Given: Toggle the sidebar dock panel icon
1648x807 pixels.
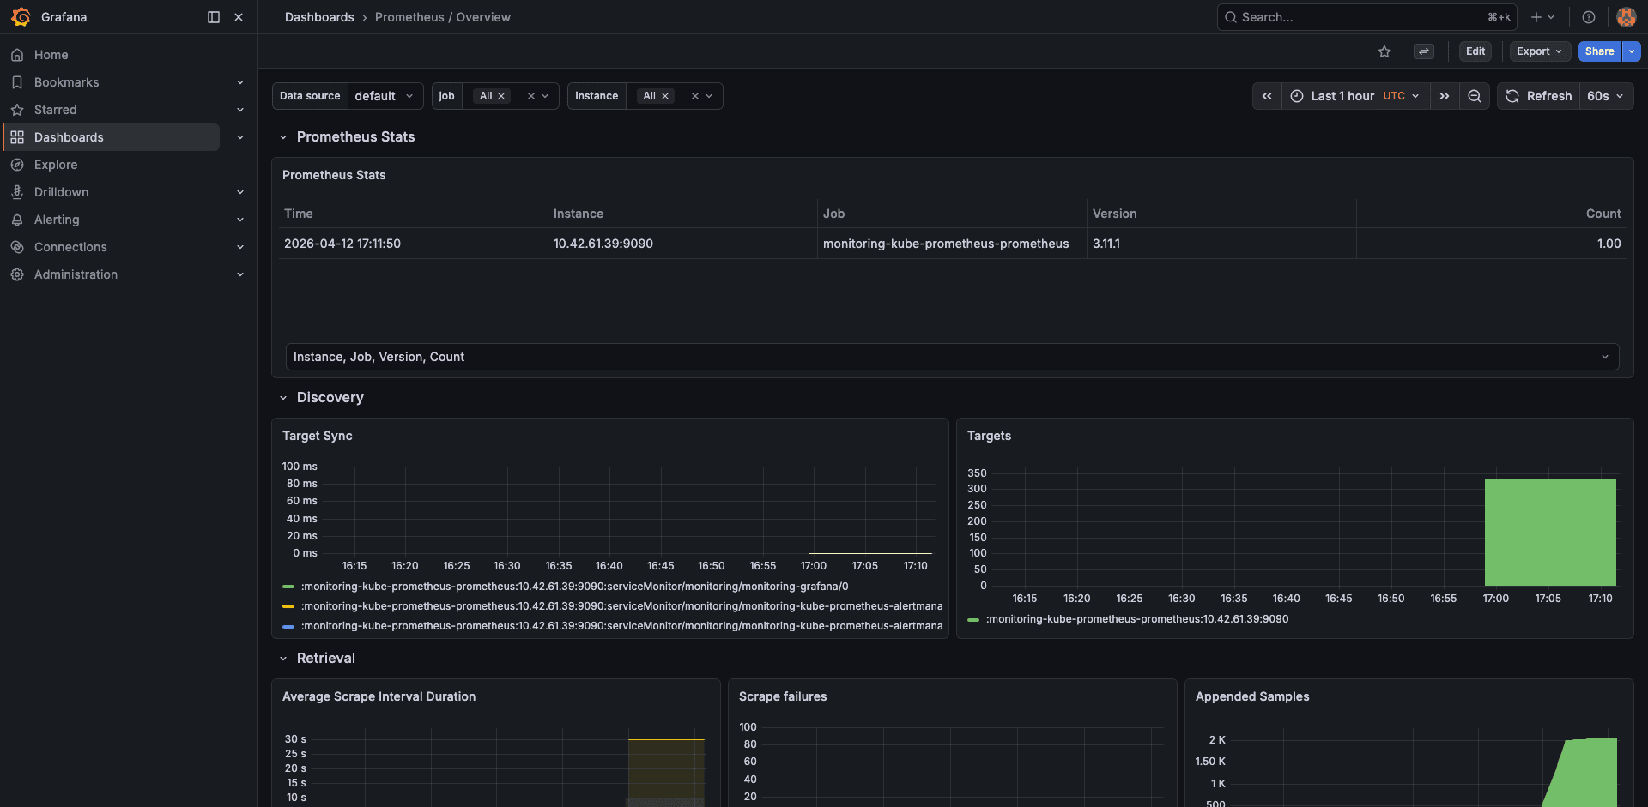Looking at the screenshot, I should coord(212,17).
